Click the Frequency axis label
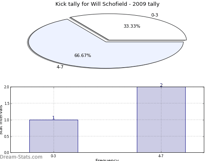This screenshot has height=161, width=215. pos(107,160)
